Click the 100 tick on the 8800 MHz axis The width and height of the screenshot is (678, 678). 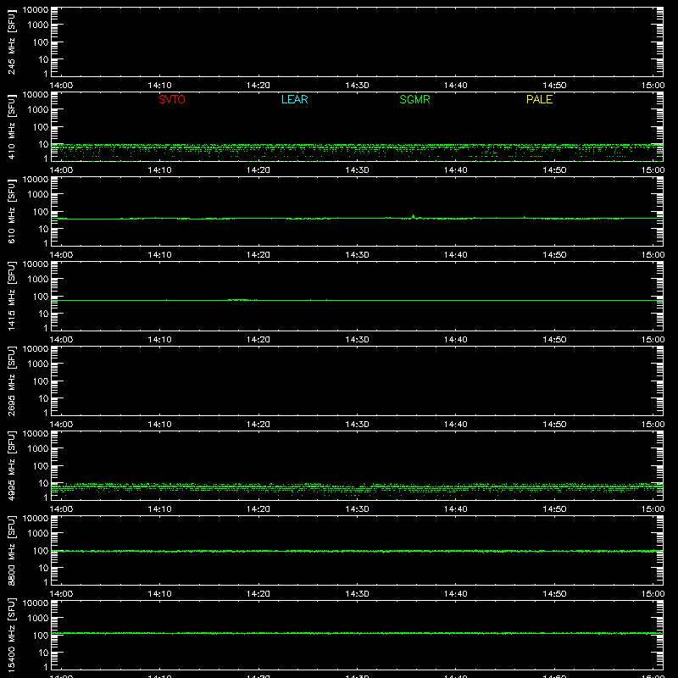tap(41, 551)
